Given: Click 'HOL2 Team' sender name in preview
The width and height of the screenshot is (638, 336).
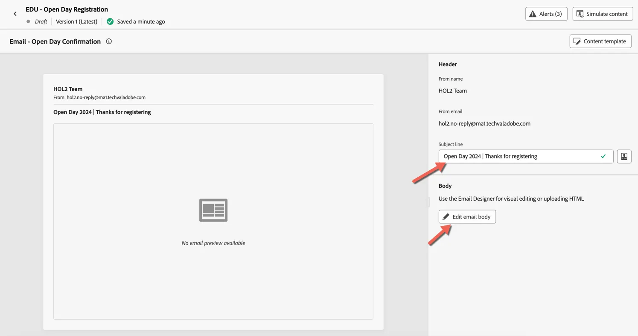Looking at the screenshot, I should tap(68, 89).
